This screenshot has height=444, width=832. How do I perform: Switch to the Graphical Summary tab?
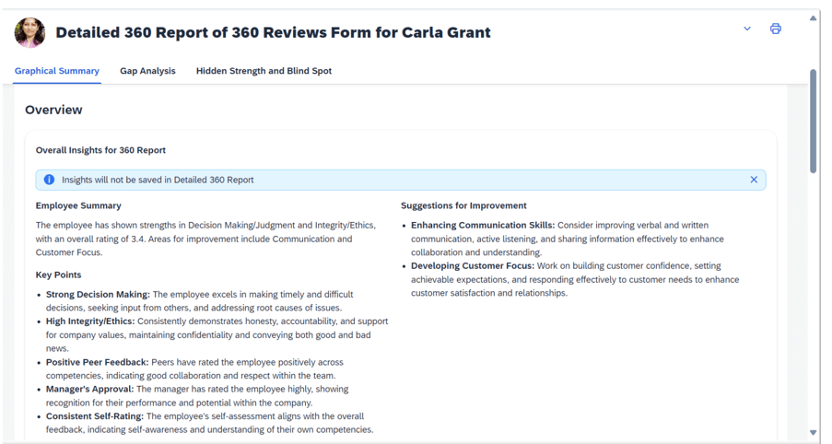coord(57,71)
